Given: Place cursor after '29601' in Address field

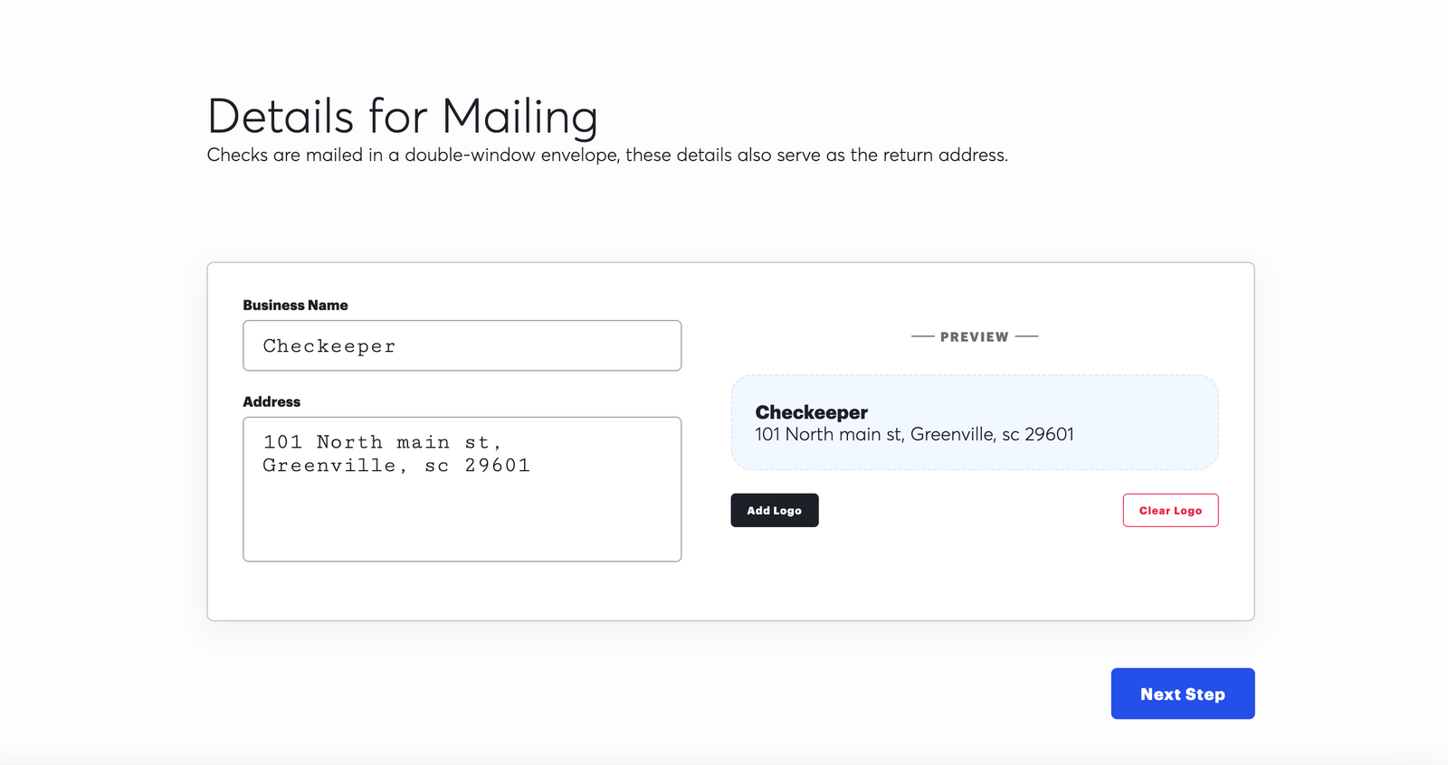Looking at the screenshot, I should coord(532,465).
